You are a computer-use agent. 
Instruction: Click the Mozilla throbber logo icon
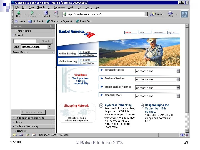[184, 14]
